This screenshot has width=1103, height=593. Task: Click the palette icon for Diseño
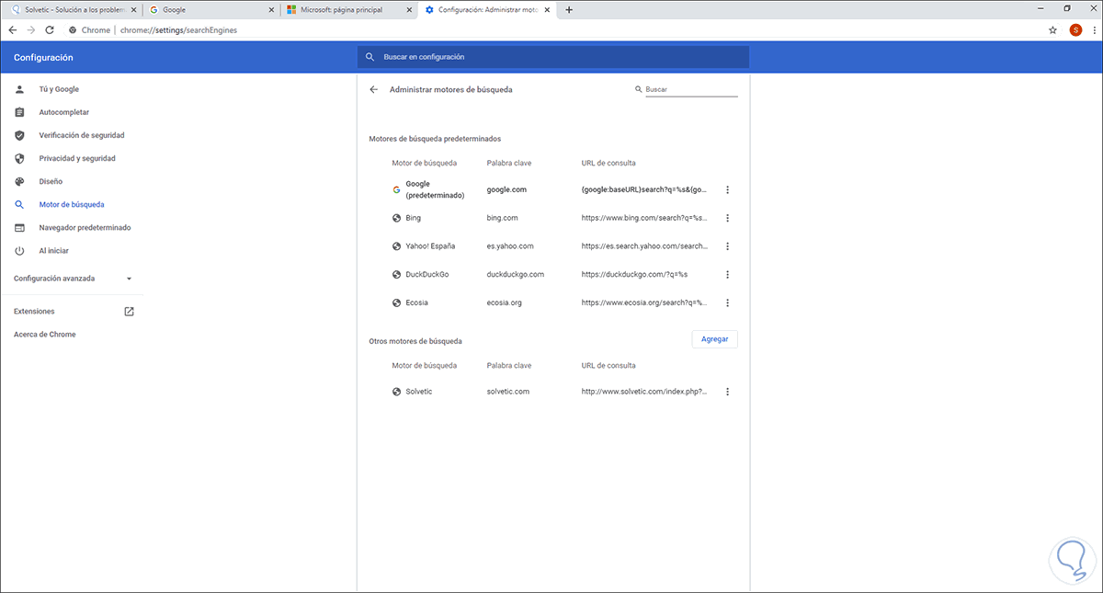(x=19, y=181)
